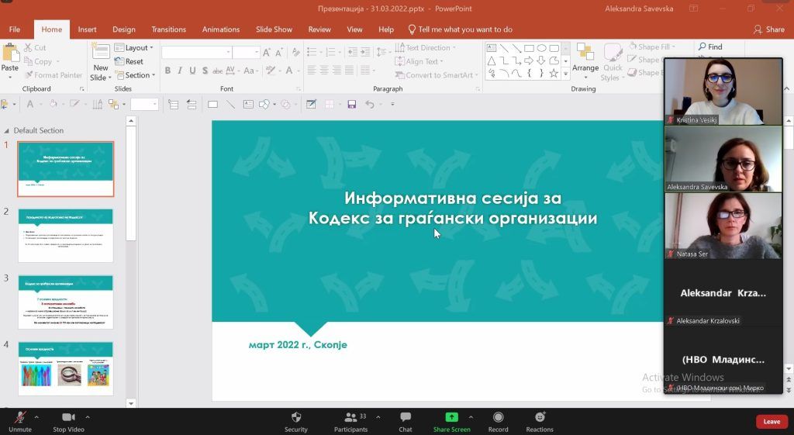The image size is (794, 435).
Task: Toggle underline formatting
Action: [x=192, y=71]
